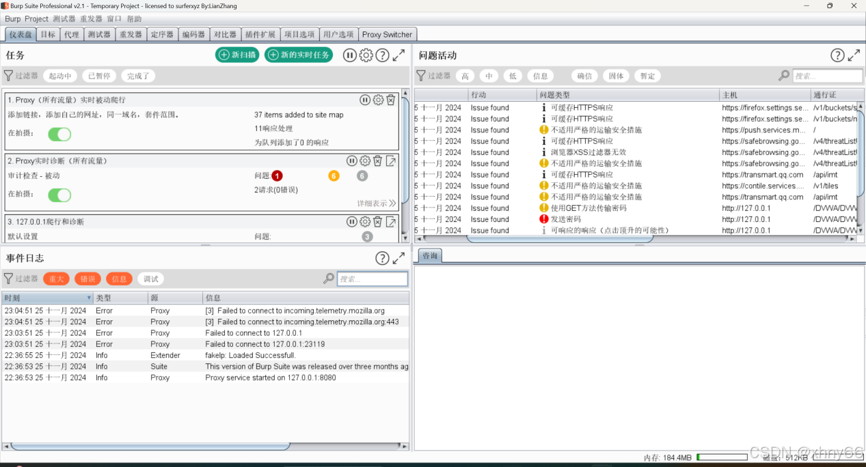Expand the 任务 panel to full size

[398, 55]
